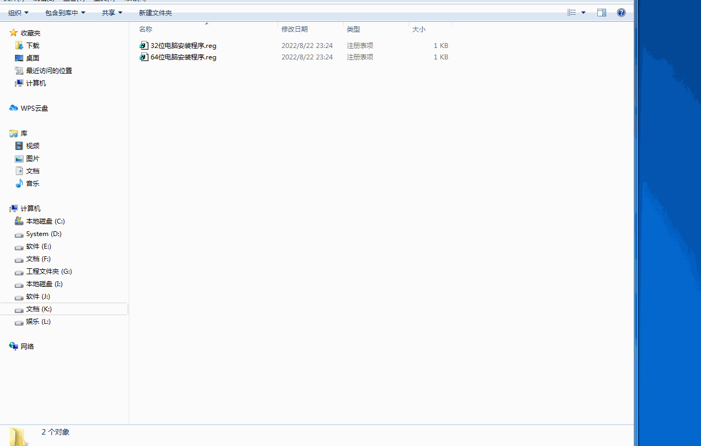Open drive System (D:)
Screen dimensions: 701x446
pyautogui.click(x=38, y=233)
